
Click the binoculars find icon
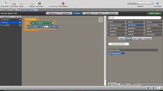pos(153,88)
